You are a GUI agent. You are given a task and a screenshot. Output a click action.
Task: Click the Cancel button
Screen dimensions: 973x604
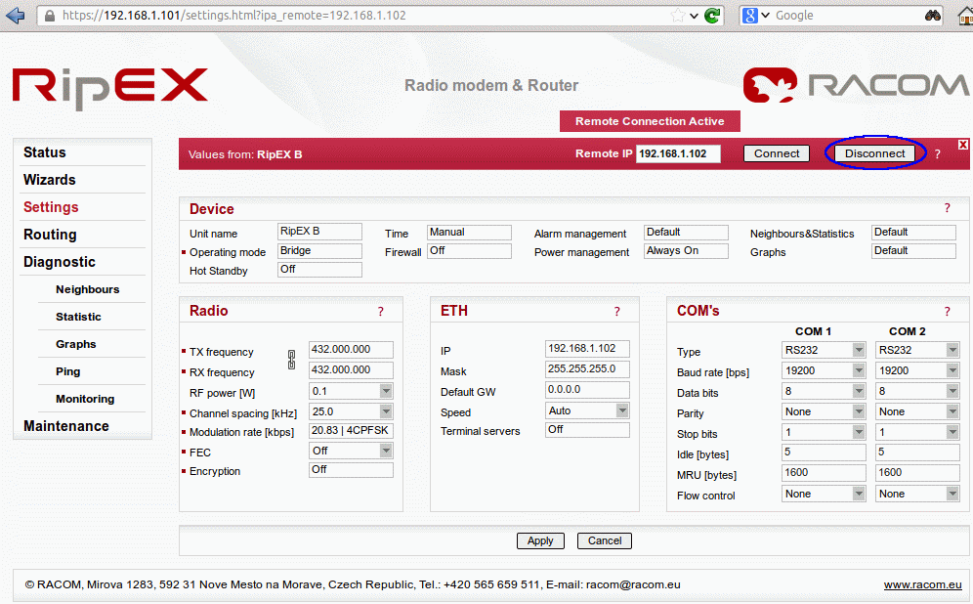[x=605, y=540]
